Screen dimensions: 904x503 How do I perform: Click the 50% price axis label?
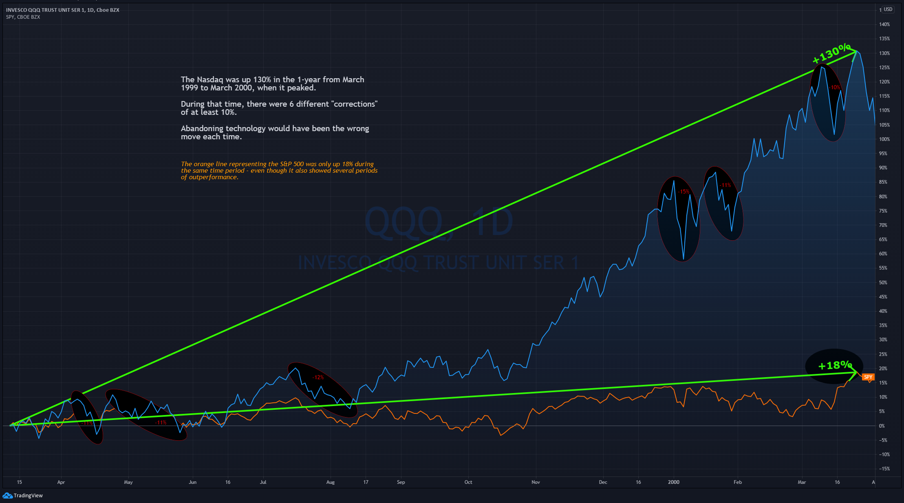883,282
